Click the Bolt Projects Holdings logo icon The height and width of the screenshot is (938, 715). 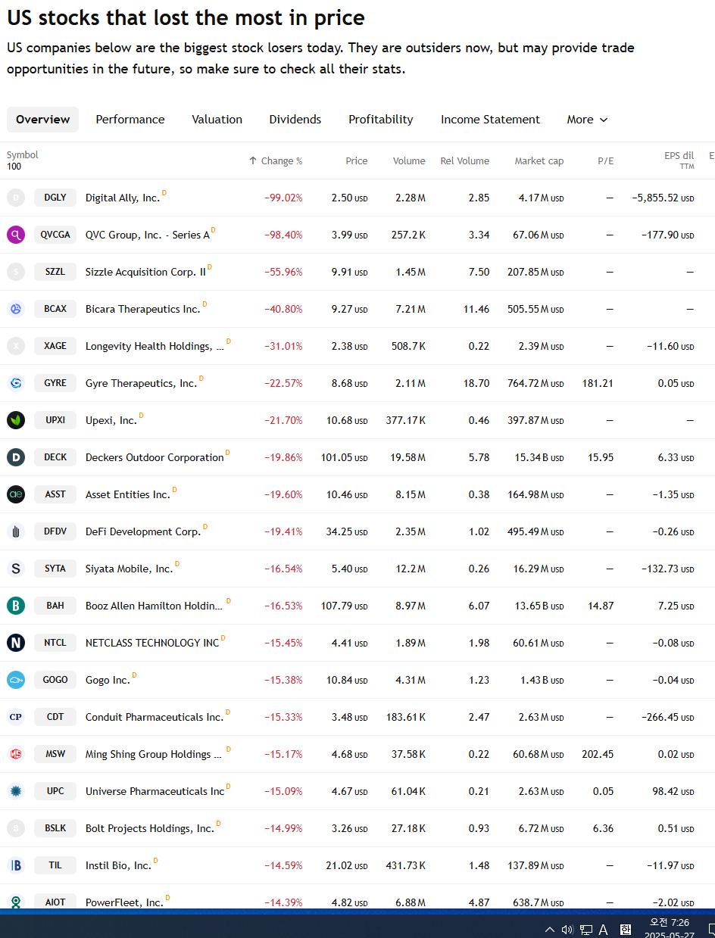coord(16,828)
